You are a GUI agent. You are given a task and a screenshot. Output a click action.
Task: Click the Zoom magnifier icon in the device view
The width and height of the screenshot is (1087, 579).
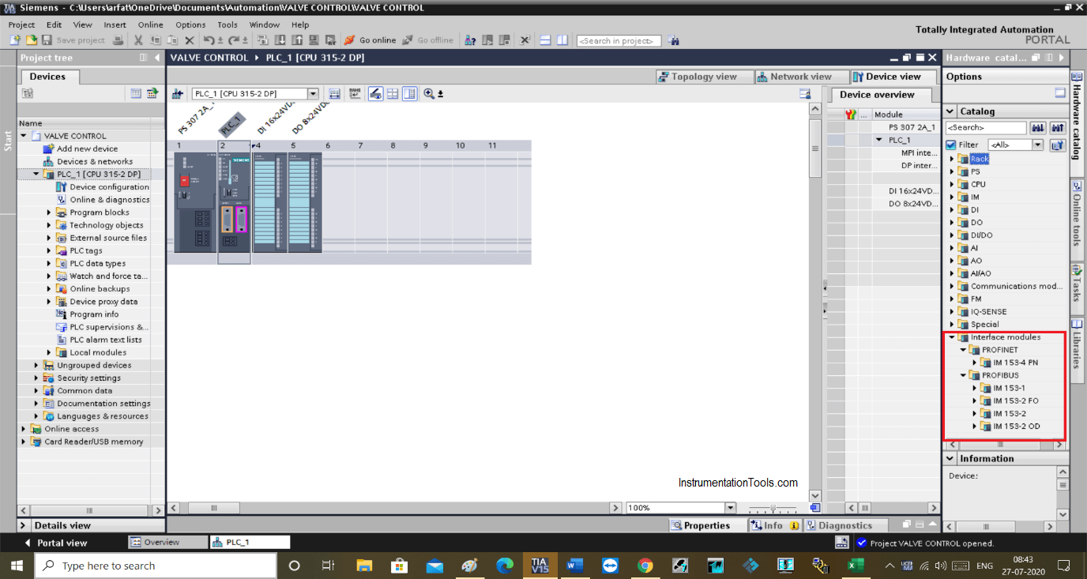[428, 93]
